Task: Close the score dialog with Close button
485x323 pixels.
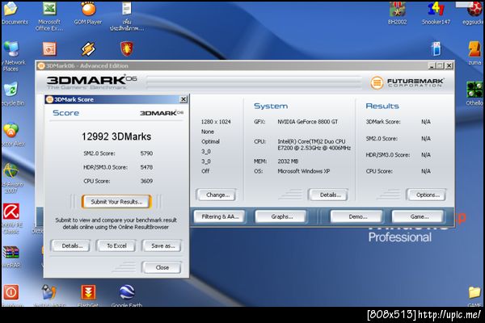Action: pyautogui.click(x=162, y=267)
